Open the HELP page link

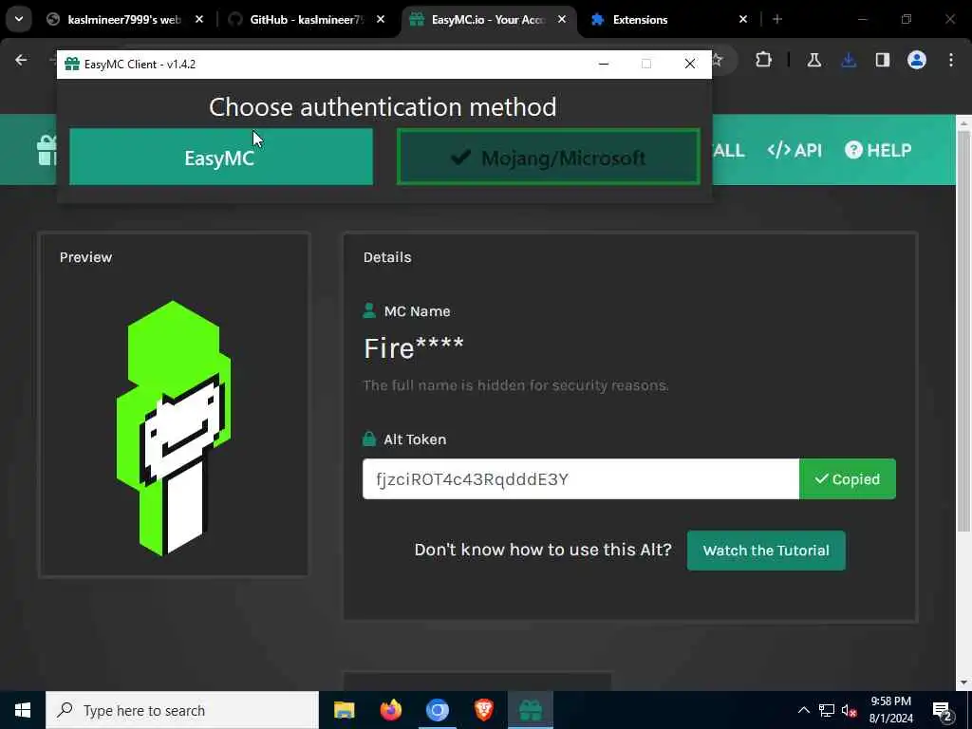tap(878, 150)
